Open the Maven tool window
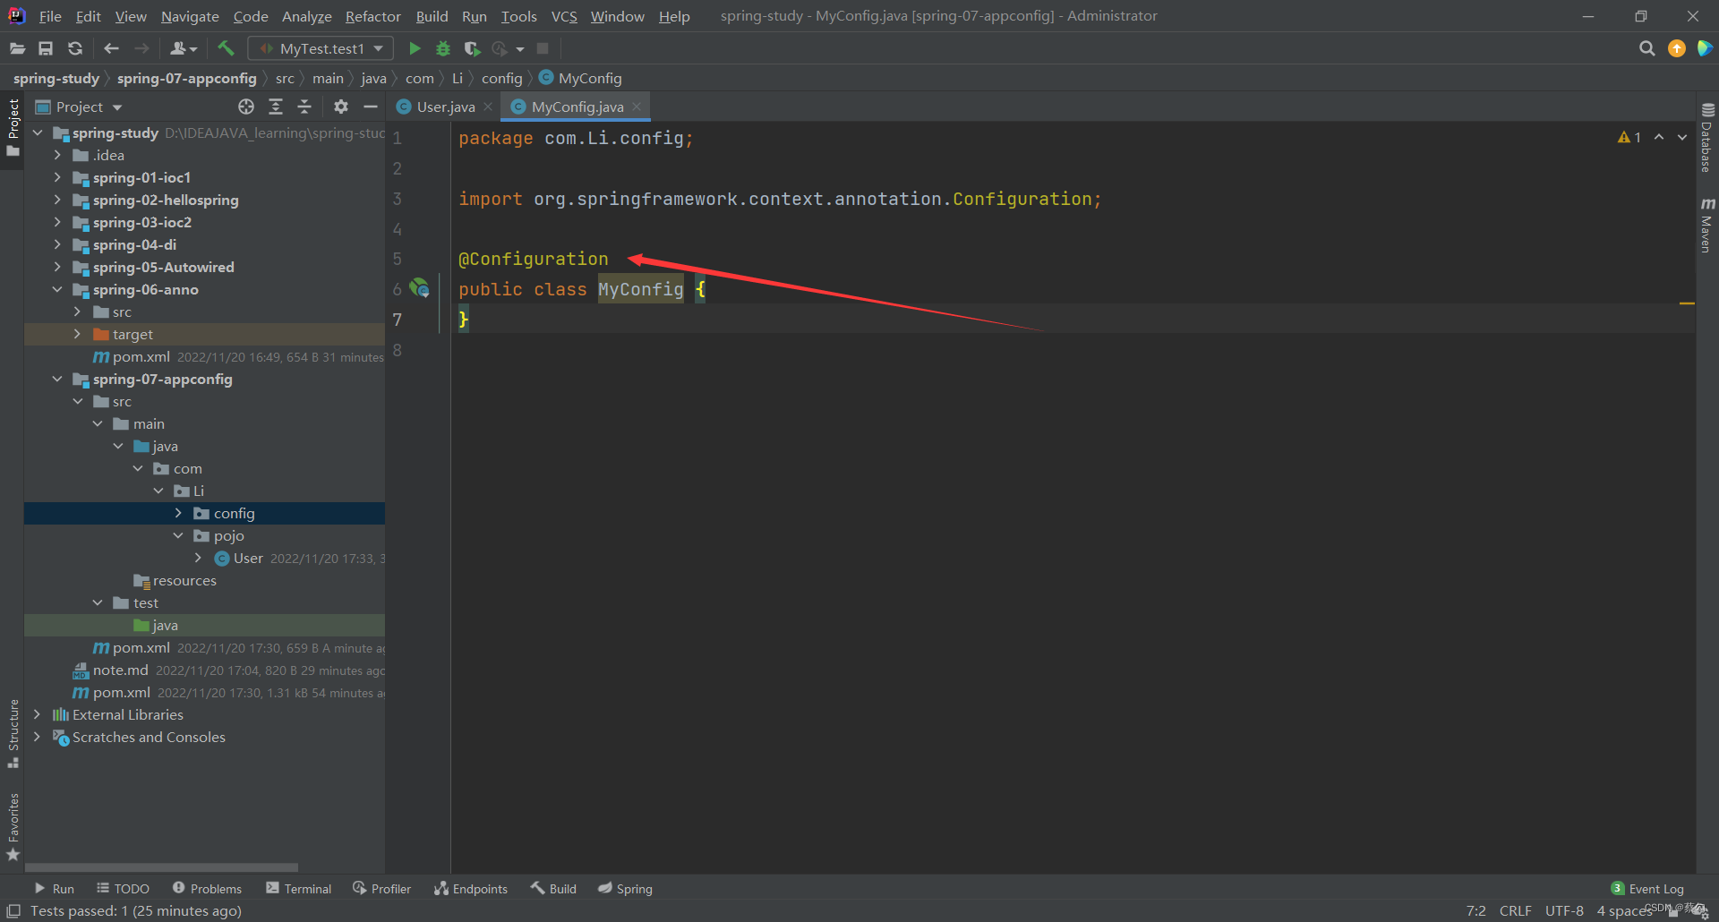Image resolution: width=1719 pixels, height=922 pixels. [x=1706, y=226]
